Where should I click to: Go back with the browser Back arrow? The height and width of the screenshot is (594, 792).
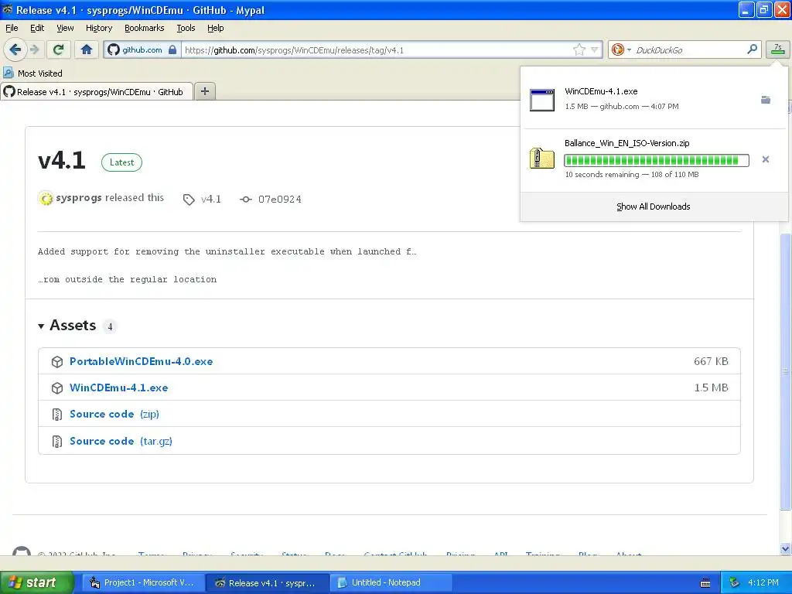tap(15, 49)
